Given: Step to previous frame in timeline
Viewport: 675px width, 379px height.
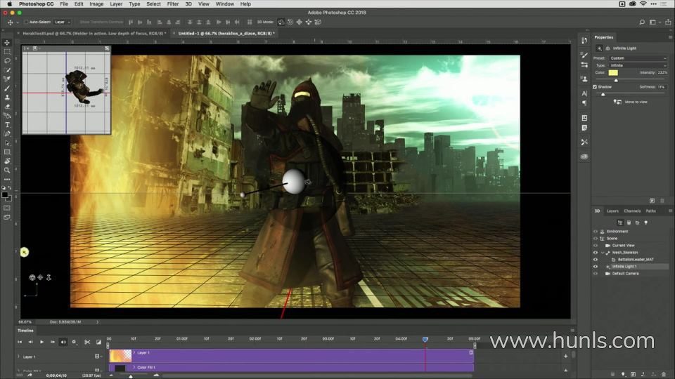Looking at the screenshot, I should pos(30,342).
